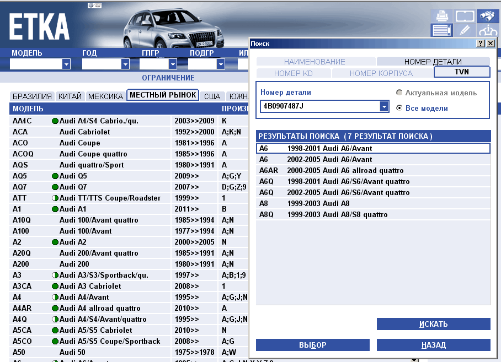Click the green marker beside Audi A3 Cabriolet
501x362 pixels.
tap(55, 287)
